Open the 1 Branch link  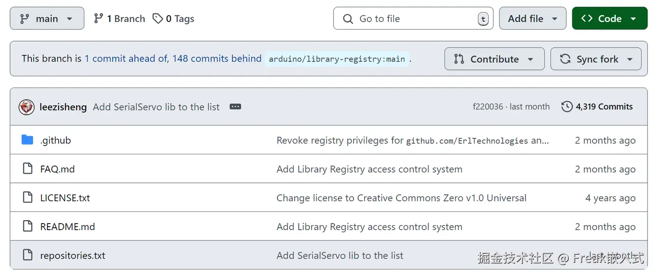tap(120, 19)
